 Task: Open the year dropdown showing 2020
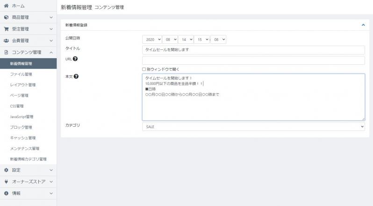coord(151,40)
